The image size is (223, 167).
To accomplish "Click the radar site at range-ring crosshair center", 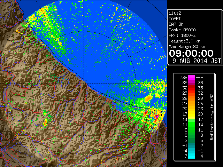I will (x=84, y=83).
